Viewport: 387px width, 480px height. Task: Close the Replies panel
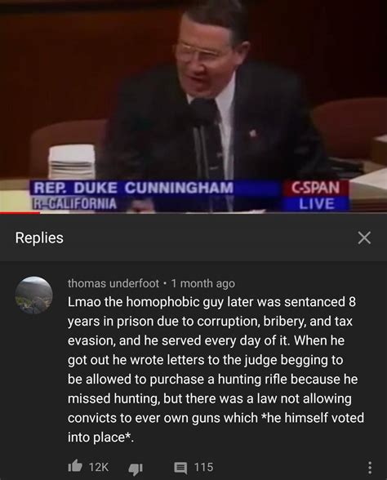point(364,238)
